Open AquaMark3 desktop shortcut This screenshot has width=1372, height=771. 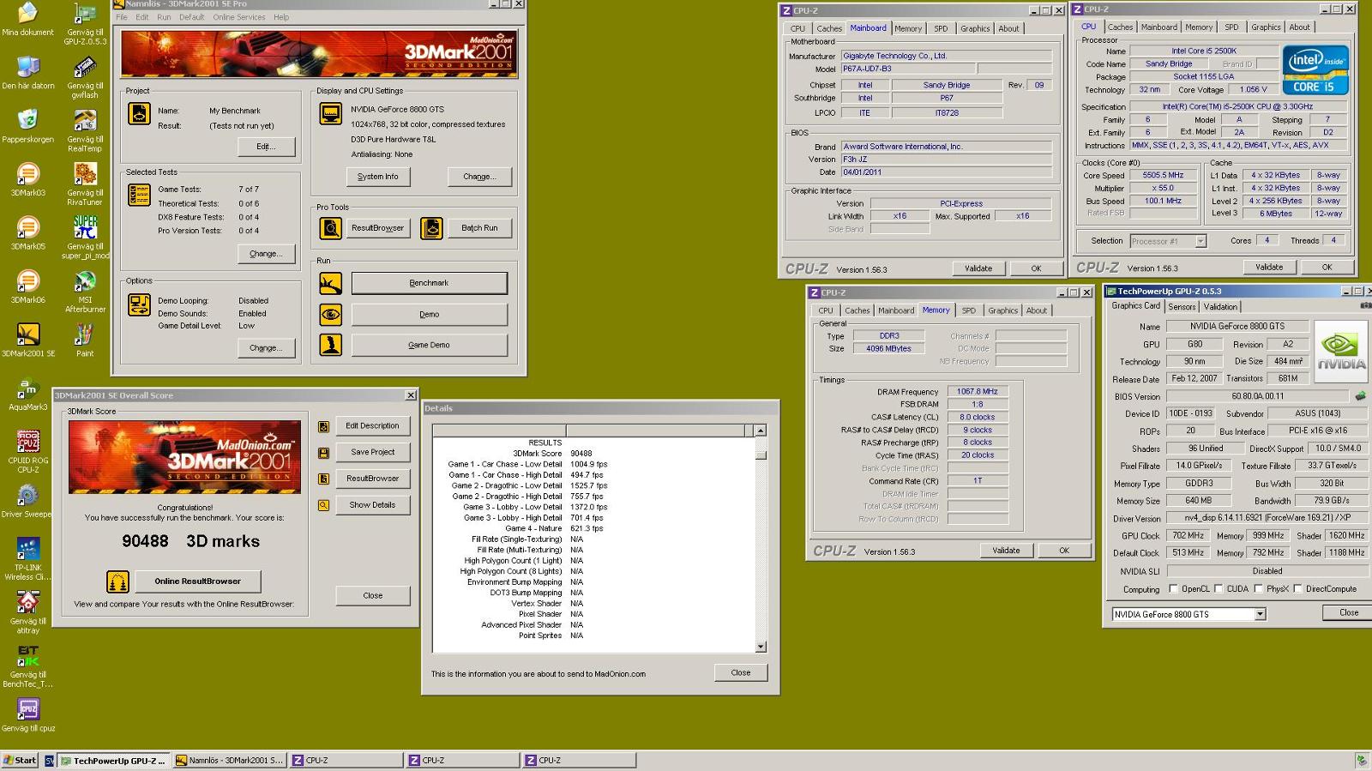point(28,394)
